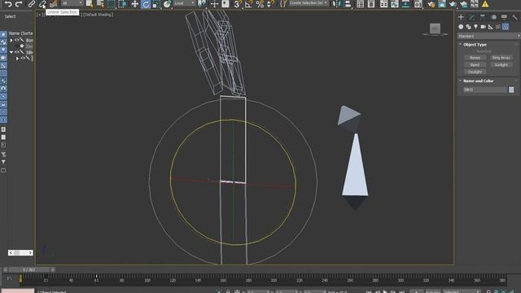Activate the Select and Rotate tool

click(145, 4)
